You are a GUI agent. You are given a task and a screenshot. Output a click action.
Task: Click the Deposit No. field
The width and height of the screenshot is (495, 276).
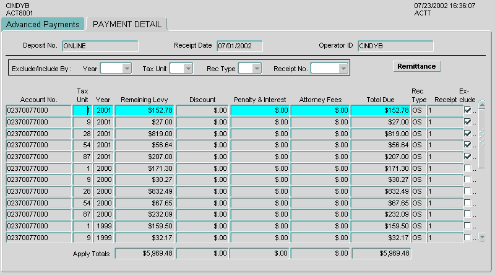(x=100, y=46)
